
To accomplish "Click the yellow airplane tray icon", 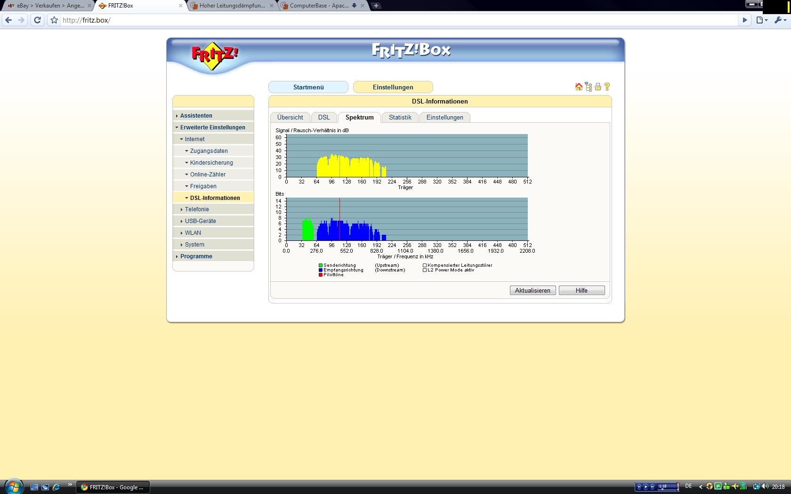I will point(735,486).
